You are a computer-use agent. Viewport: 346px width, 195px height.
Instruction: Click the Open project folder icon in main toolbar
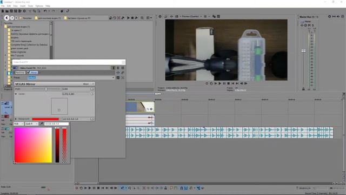pos(7,11)
